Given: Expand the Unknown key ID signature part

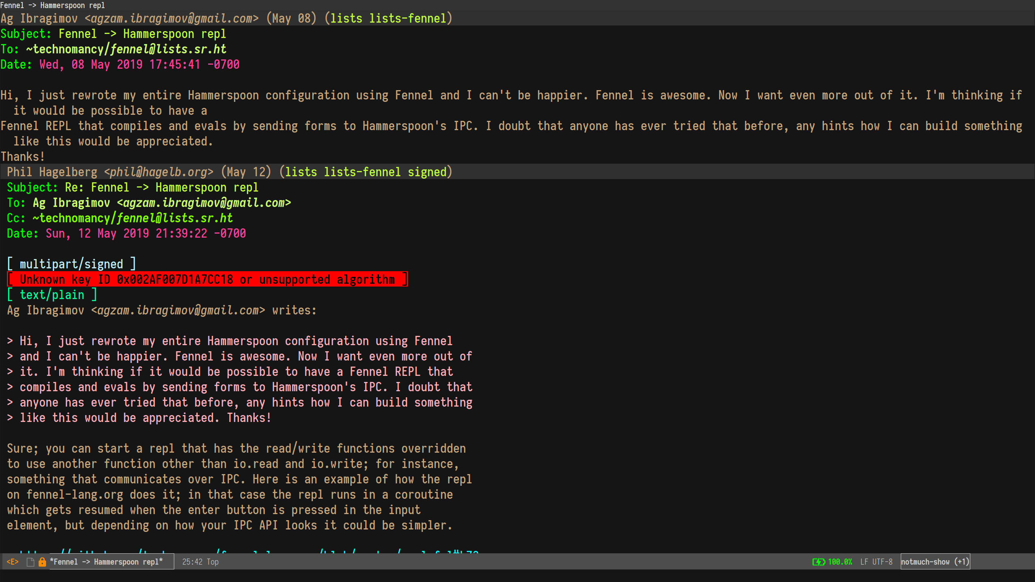Looking at the screenshot, I should click(207, 279).
